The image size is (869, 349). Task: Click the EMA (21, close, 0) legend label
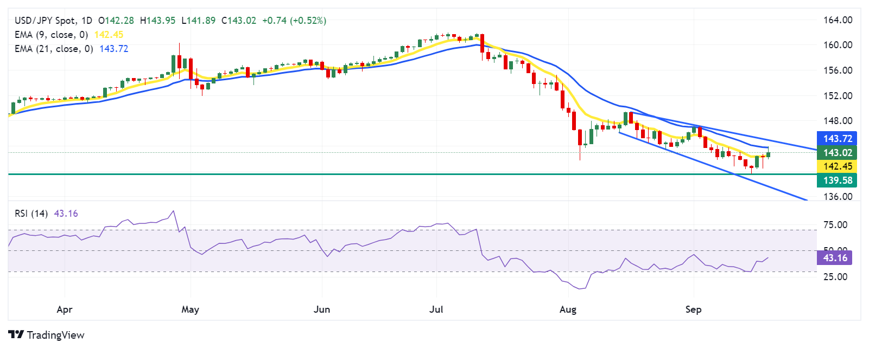(x=54, y=49)
